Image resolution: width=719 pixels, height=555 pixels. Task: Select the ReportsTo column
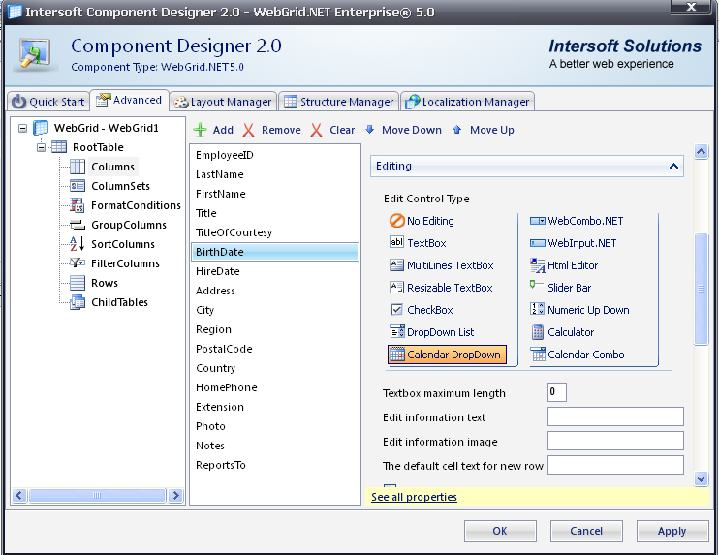274,465
